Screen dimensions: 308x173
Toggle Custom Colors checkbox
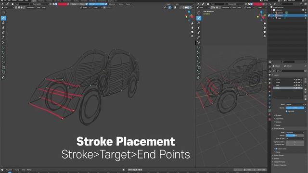pyautogui.click(x=276, y=149)
